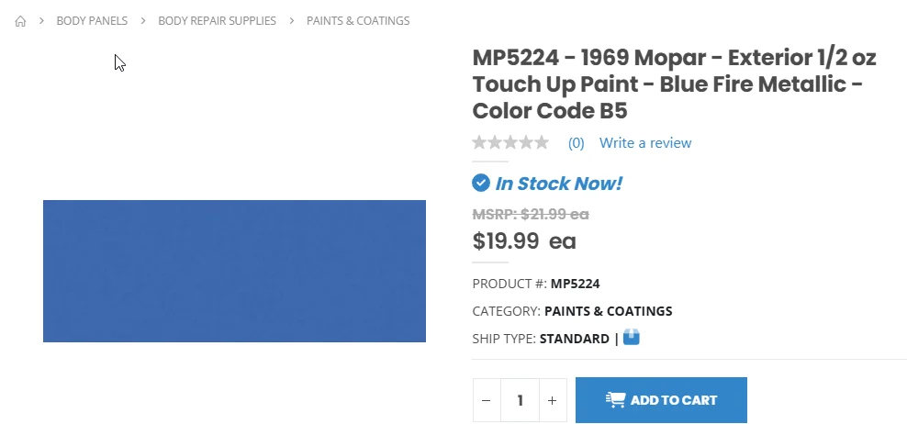Decrease quantity with the minus button
This screenshot has height=424, width=907.
(487, 400)
